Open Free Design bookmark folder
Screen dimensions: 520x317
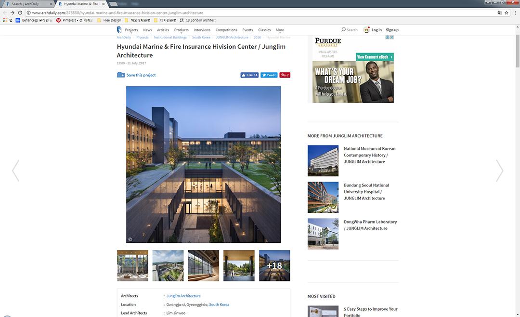(x=109, y=20)
